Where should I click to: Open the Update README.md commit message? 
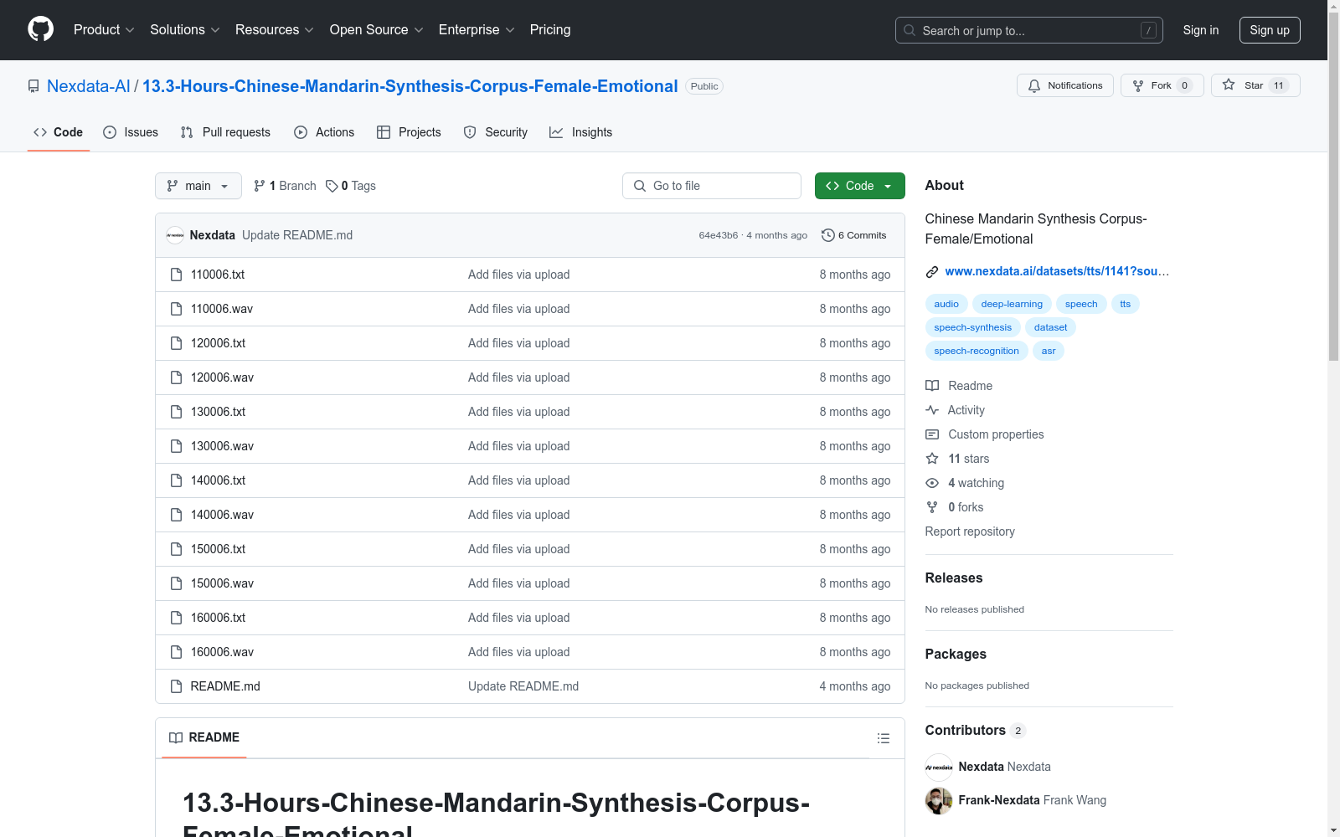(297, 235)
